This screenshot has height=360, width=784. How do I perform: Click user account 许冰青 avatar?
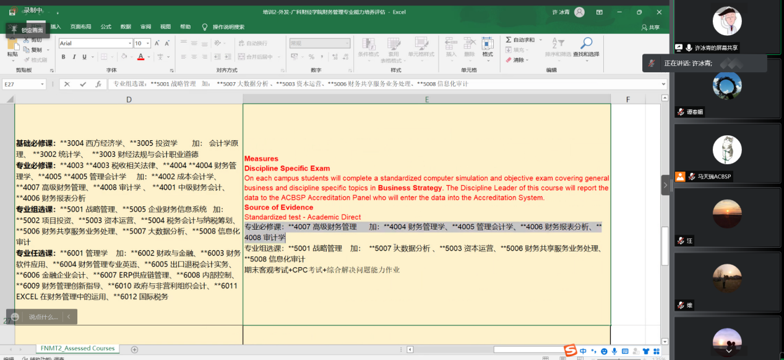(579, 12)
